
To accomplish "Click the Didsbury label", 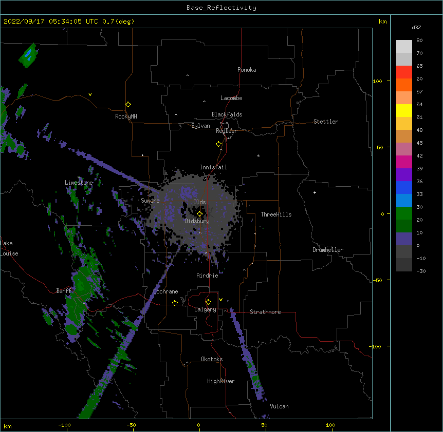I will 197,221.
